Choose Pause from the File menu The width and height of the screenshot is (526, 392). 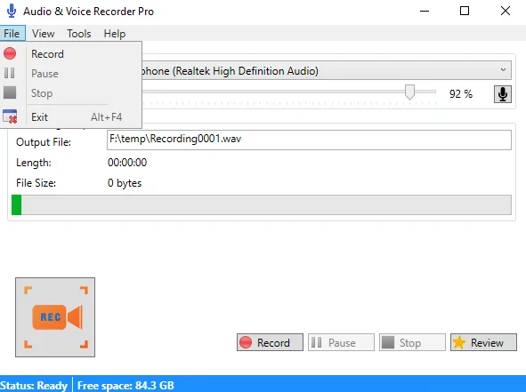pos(71,74)
